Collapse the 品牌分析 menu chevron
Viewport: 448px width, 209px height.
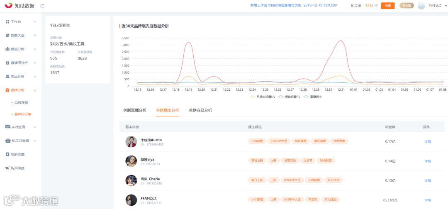[x=35, y=90]
